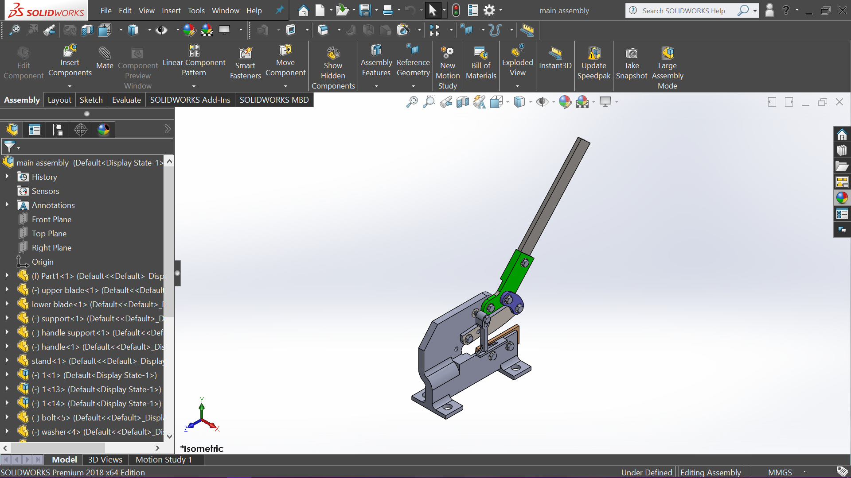
Task: Click Edit Appearance color sphere in viewport toolbar
Action: 564,102
